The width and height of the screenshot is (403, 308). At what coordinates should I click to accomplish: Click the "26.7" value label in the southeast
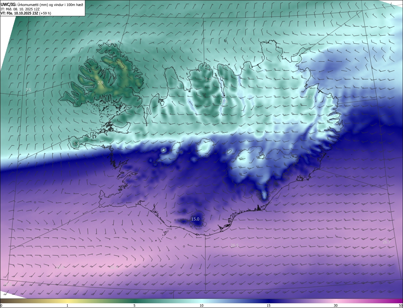tap(386, 242)
